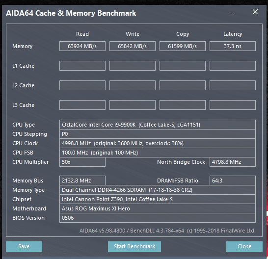Click the BIOS Version 0506 field
Screen dimensions: 268x259
click(158, 218)
